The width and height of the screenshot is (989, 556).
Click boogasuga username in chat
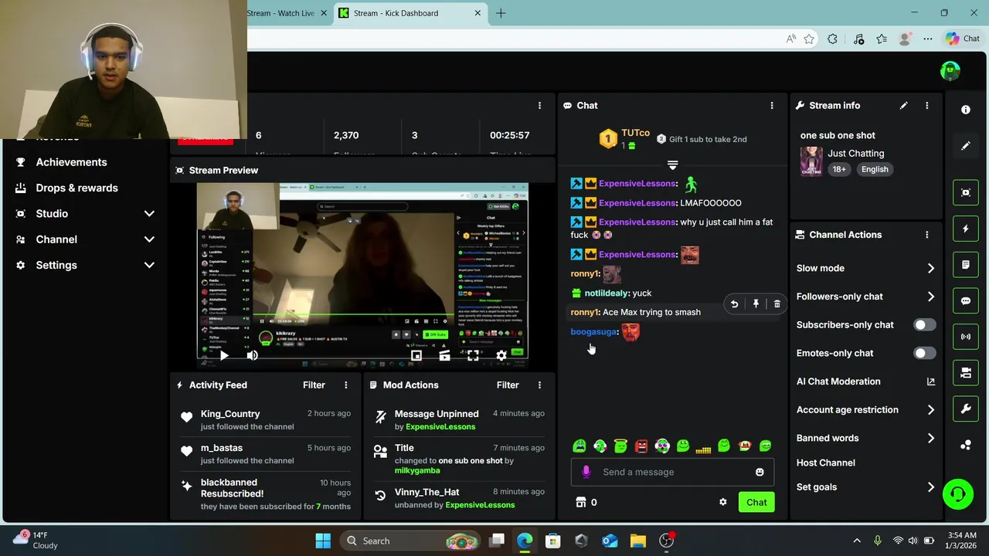[x=593, y=332]
